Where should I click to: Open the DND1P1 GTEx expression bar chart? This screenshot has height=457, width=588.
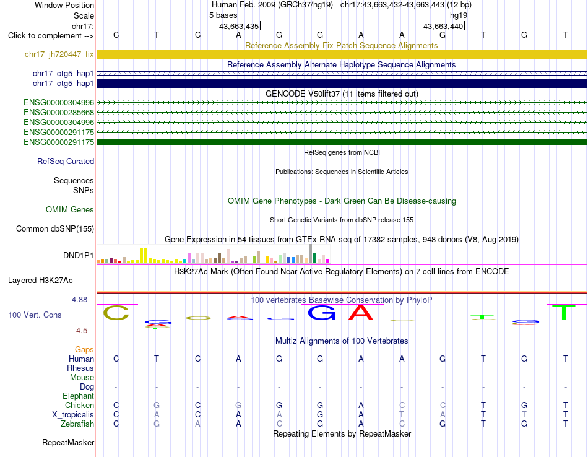coord(213,254)
